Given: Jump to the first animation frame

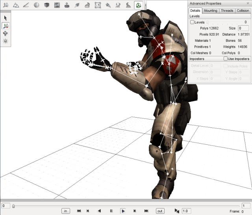Looking at the screenshot, I should pyautogui.click(x=79, y=211).
